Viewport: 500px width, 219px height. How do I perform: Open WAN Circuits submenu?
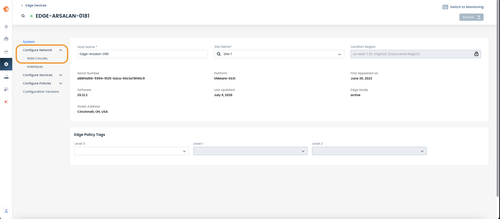pyautogui.click(x=37, y=58)
